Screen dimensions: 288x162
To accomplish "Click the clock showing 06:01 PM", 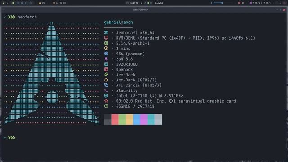I will (x=132, y=3).
